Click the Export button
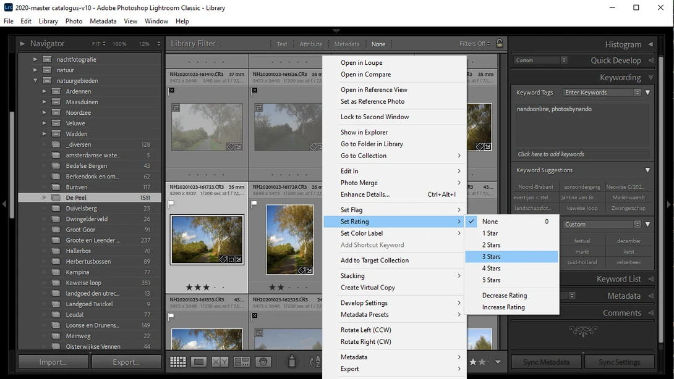This screenshot has width=674, height=379. pos(126,362)
